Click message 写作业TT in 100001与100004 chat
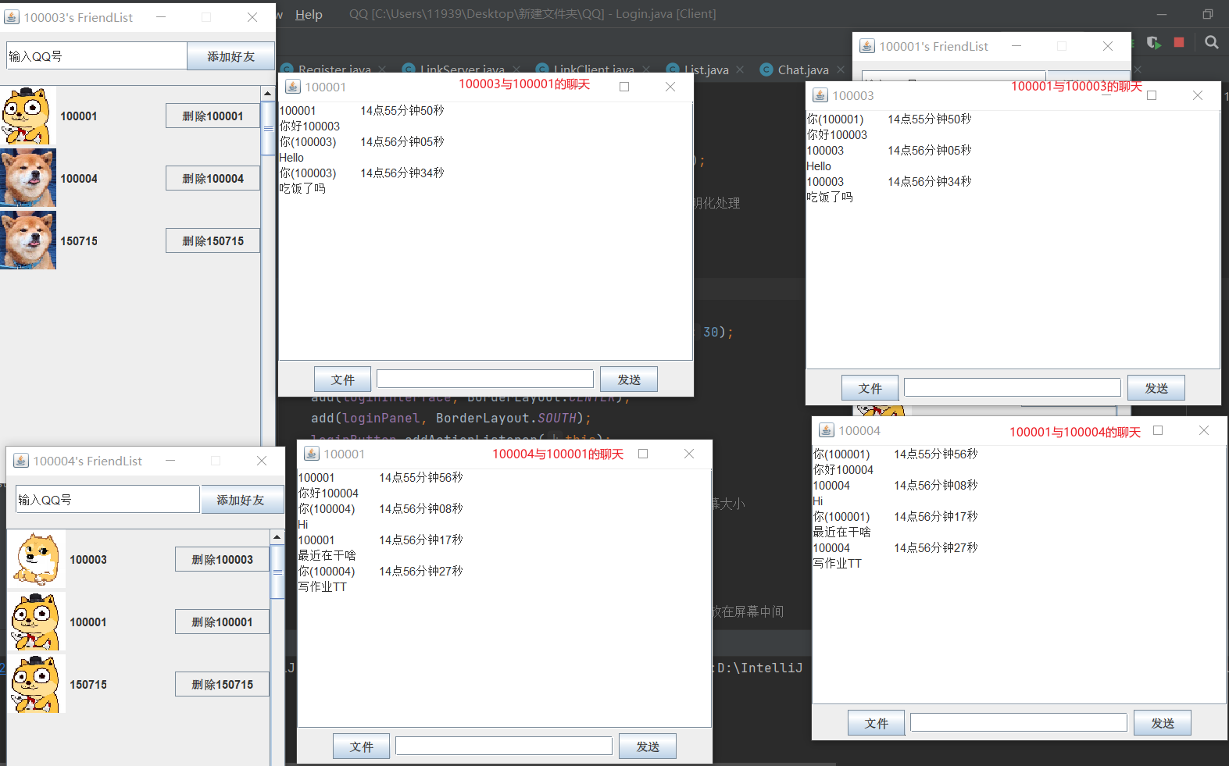 coord(837,564)
